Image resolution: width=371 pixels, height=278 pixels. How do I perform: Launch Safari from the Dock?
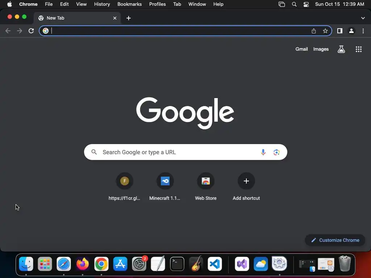tap(64, 264)
